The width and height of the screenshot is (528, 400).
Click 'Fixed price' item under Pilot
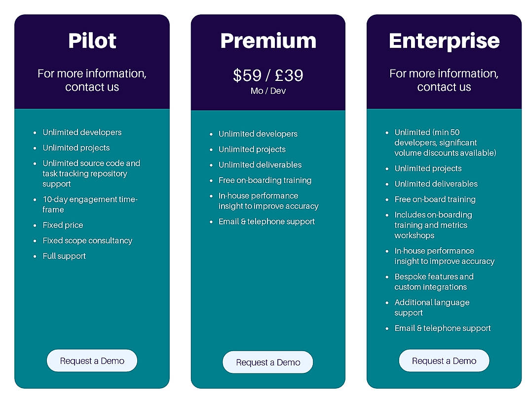pos(63,225)
